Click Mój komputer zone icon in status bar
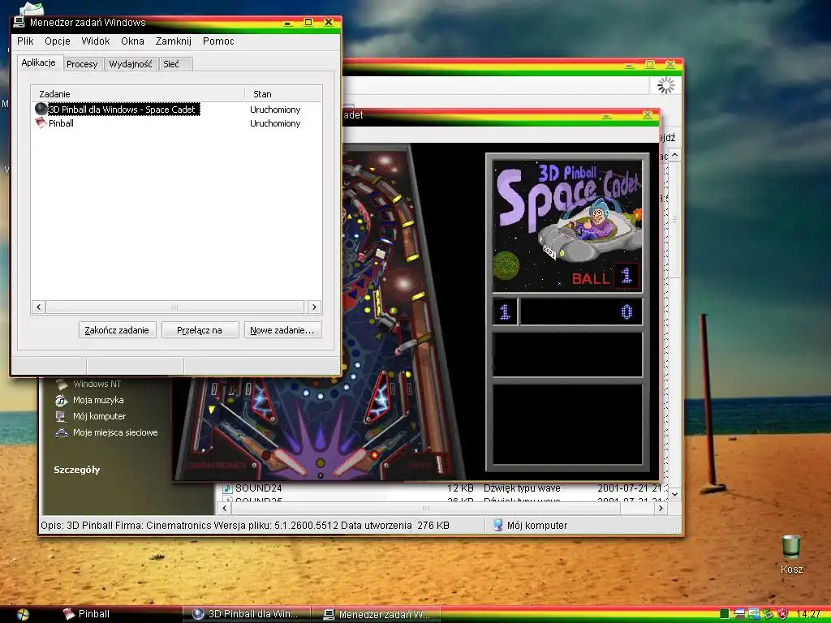 click(x=497, y=525)
